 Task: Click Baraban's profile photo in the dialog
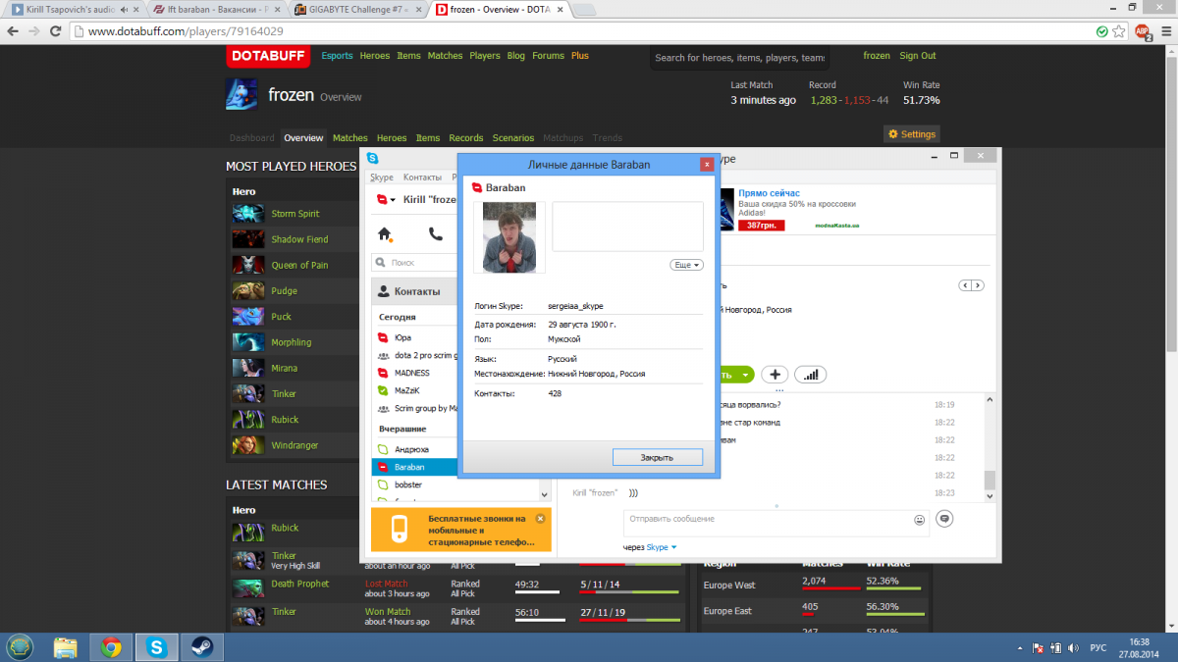tap(509, 237)
